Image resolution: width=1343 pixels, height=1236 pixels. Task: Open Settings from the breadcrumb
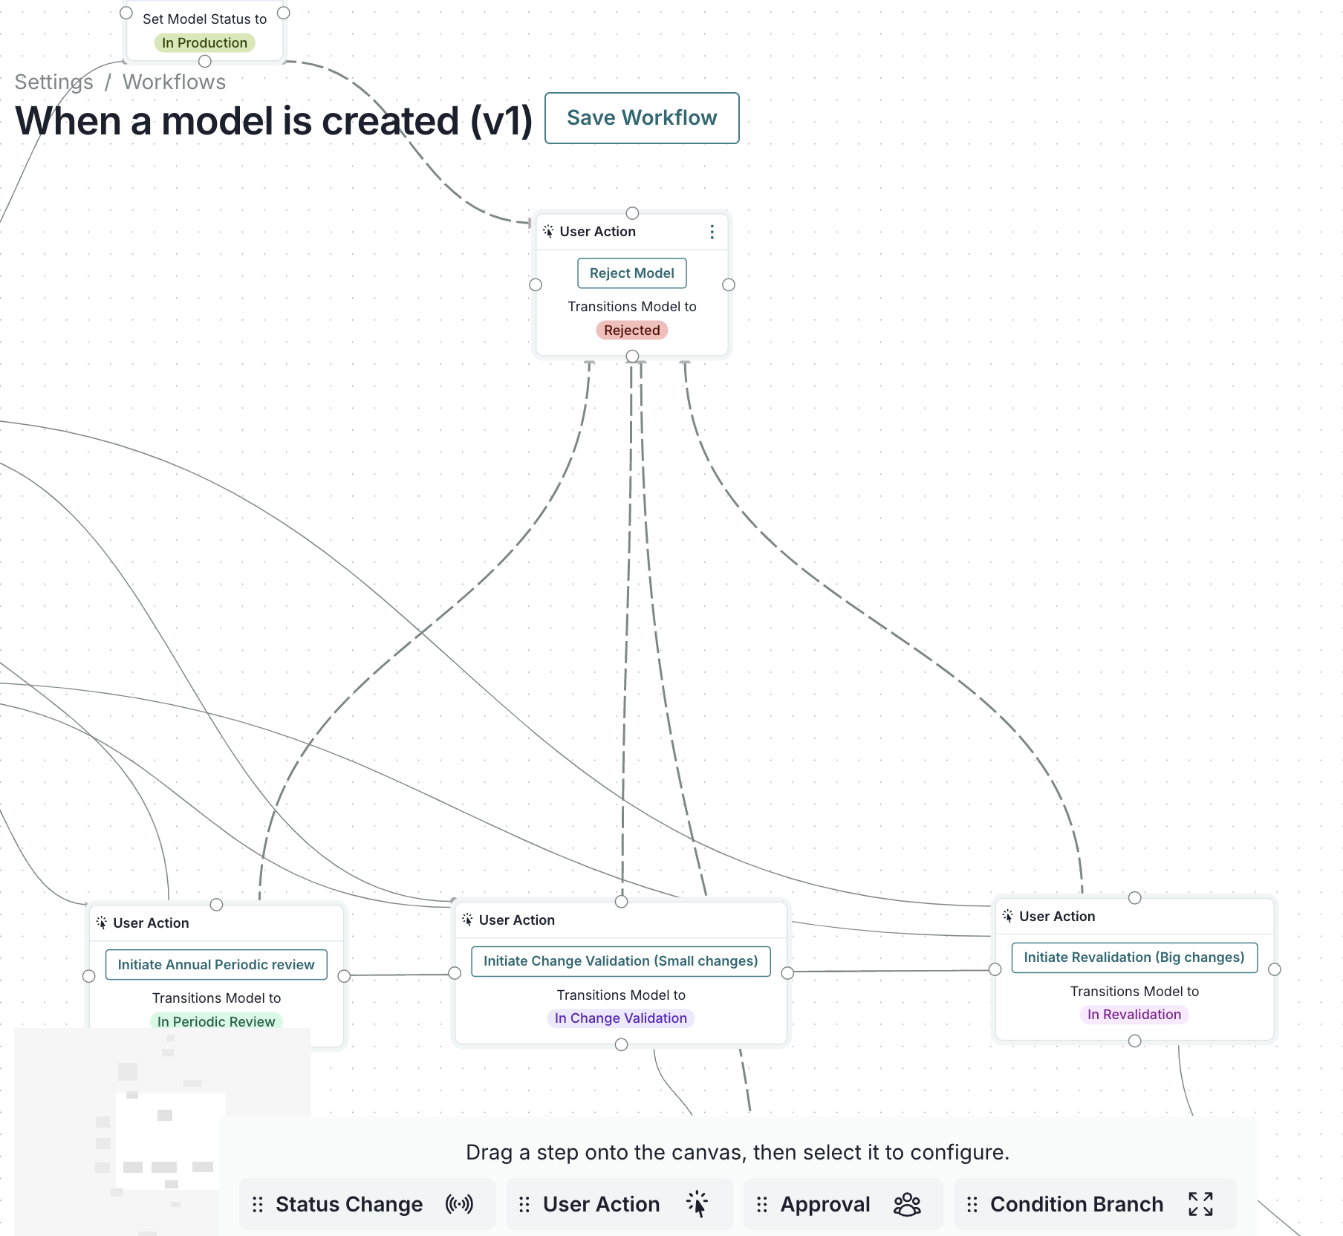pyautogui.click(x=53, y=82)
